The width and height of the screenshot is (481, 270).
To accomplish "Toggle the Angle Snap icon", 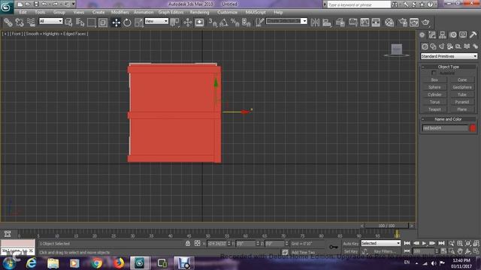I will point(224,22).
